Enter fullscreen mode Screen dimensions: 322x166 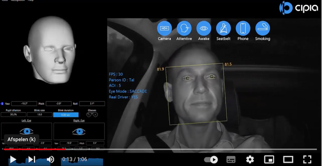click(307, 159)
